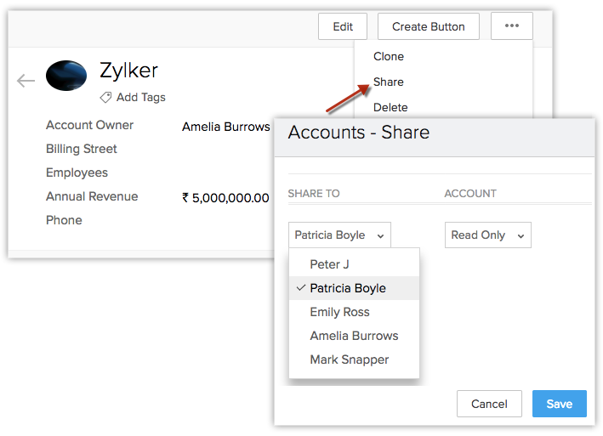
Task: Choose Share from the options menu
Action: click(x=389, y=82)
